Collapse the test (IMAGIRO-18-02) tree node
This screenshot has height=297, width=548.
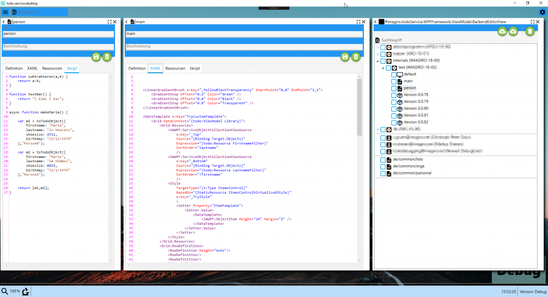tap(383, 68)
